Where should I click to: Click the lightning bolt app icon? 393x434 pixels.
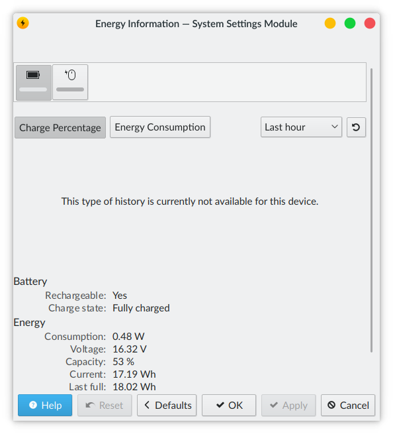point(23,23)
